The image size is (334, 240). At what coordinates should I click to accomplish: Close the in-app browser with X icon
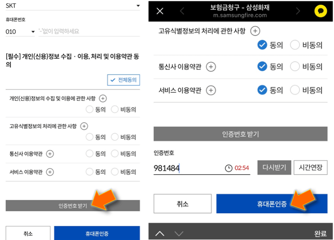[x=160, y=11]
